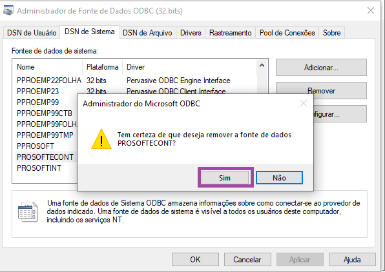Screen dimensions: 385x272
Task: Open the Pool de Conexões tab
Action: click(287, 33)
